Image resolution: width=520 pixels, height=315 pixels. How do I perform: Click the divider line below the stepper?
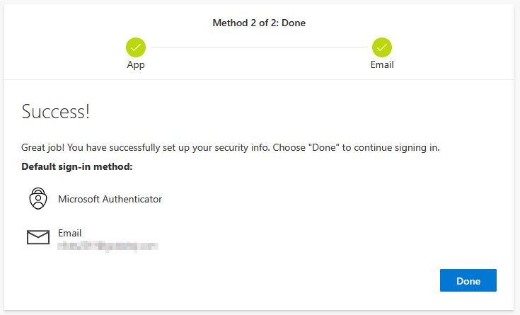pyautogui.click(x=259, y=79)
